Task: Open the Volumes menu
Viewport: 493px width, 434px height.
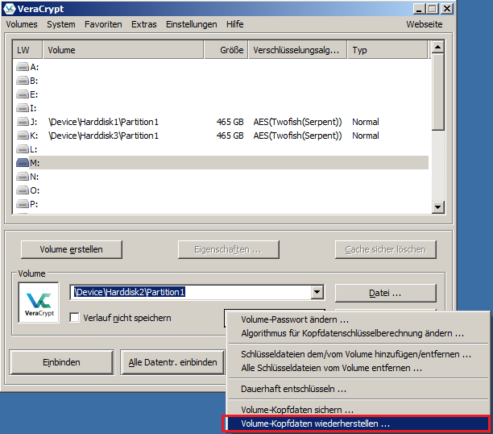Action: (x=22, y=24)
